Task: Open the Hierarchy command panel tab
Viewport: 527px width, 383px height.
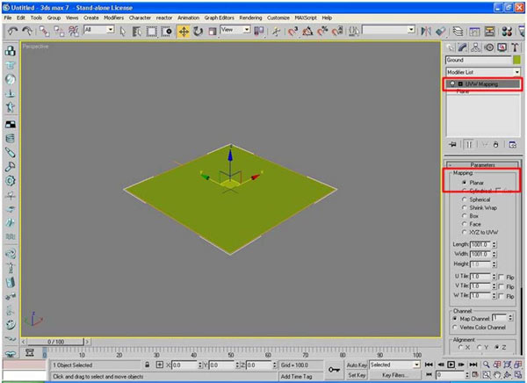Action: point(475,47)
